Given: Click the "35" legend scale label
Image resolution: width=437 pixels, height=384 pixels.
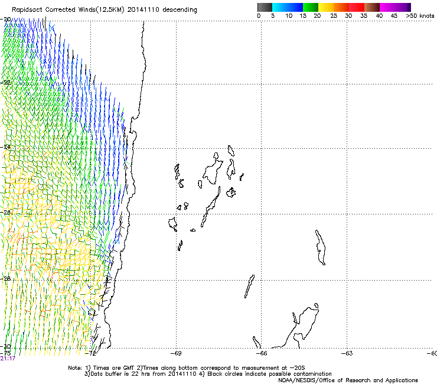Looking at the screenshot, I should click(364, 16).
